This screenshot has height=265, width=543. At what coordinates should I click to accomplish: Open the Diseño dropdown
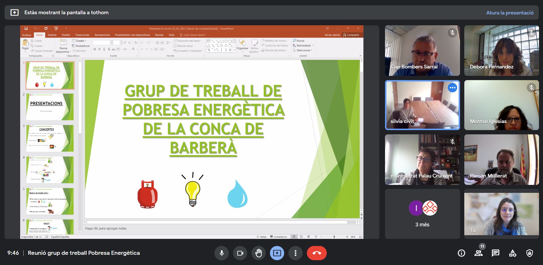80,40
